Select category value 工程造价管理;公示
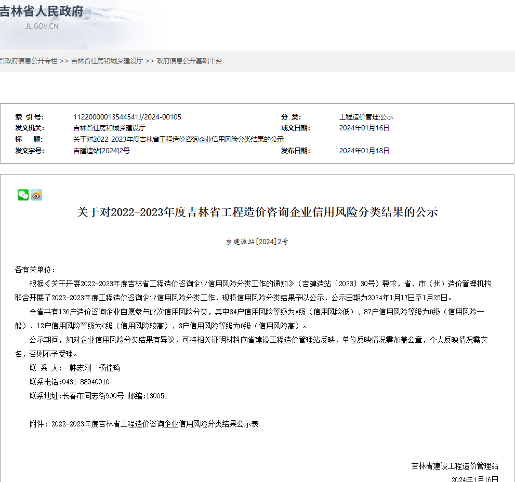The height and width of the screenshot is (482, 515). coord(366,117)
